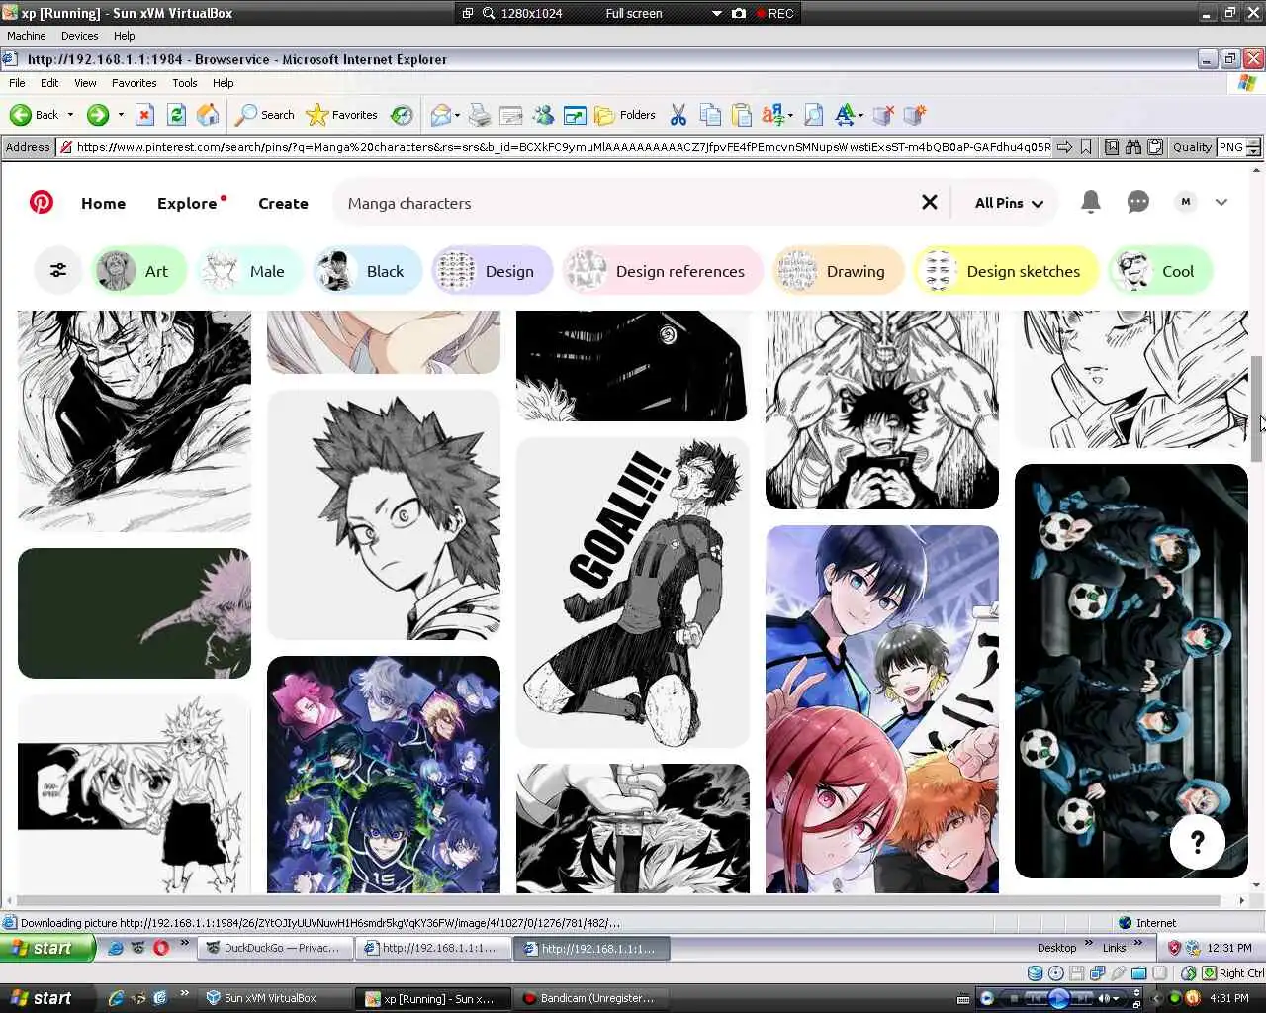Open the Favorites star toolbar button

342,115
